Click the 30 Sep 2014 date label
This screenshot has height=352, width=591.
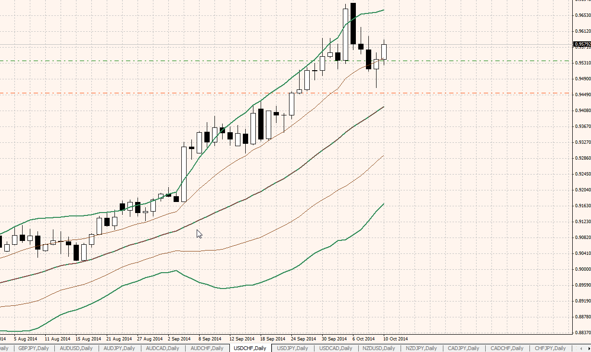[334, 339]
